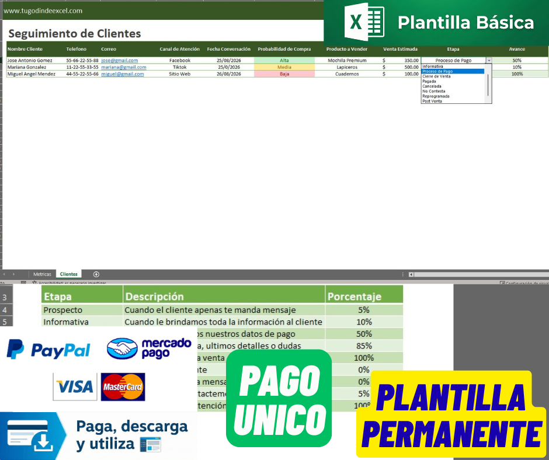This screenshot has width=549, height=460.
Task: Open the Etapa dropdown arrow for Proceso de Pago
Action: point(489,60)
